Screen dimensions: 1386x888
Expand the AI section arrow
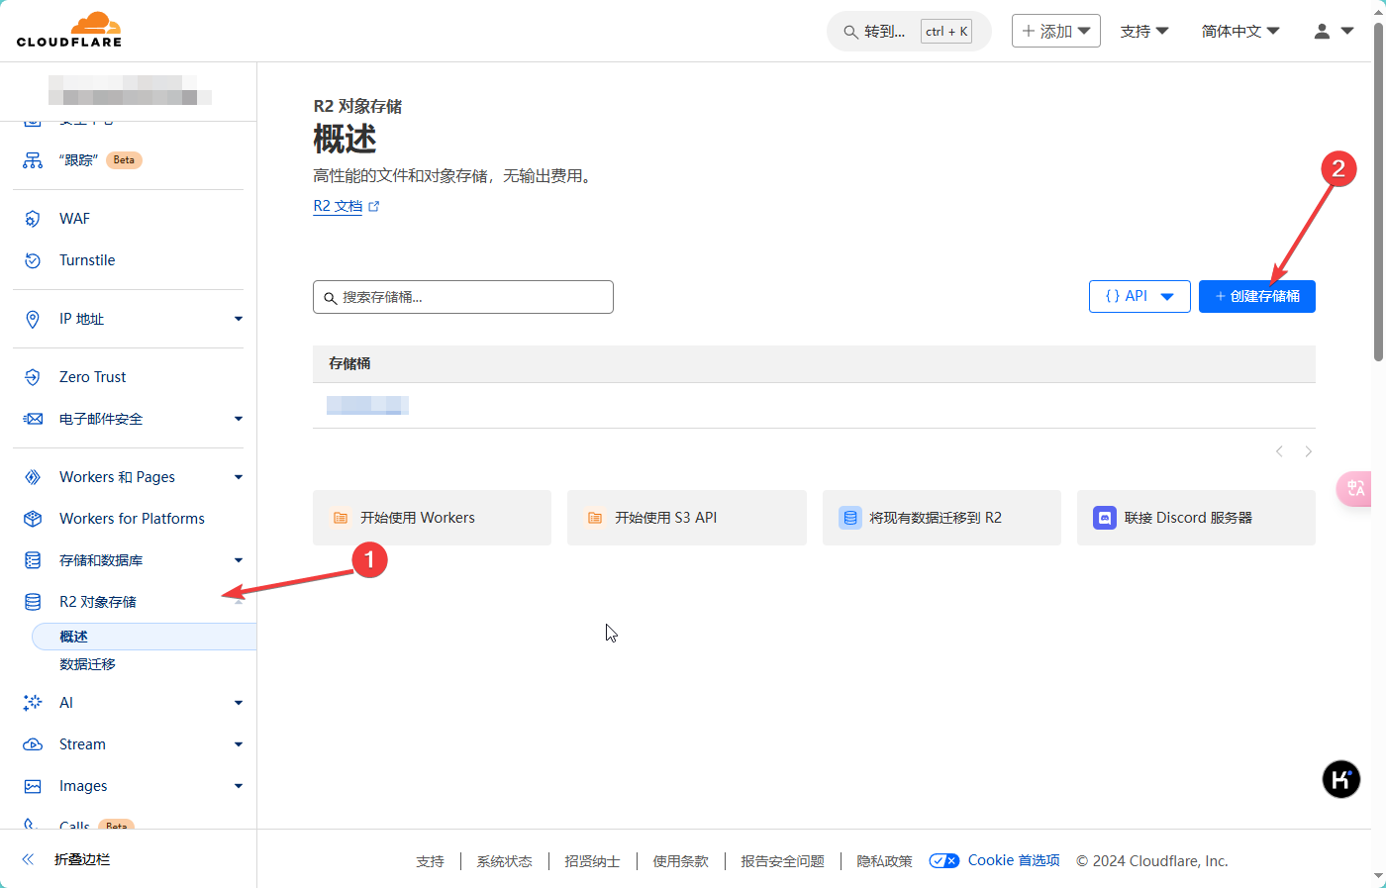tap(239, 703)
